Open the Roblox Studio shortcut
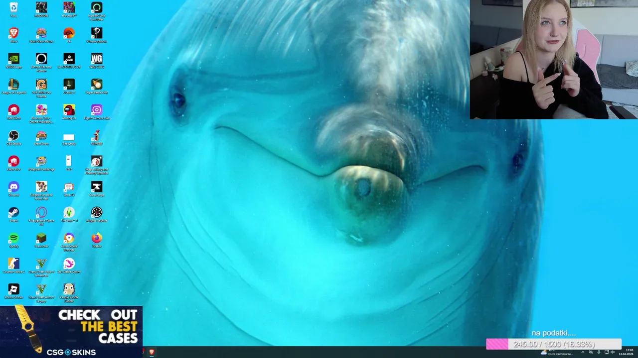This screenshot has height=358, width=638. coord(13,292)
